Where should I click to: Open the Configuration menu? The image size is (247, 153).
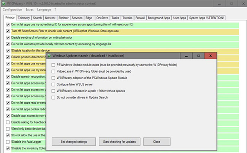pyautogui.click(x=12, y=9)
